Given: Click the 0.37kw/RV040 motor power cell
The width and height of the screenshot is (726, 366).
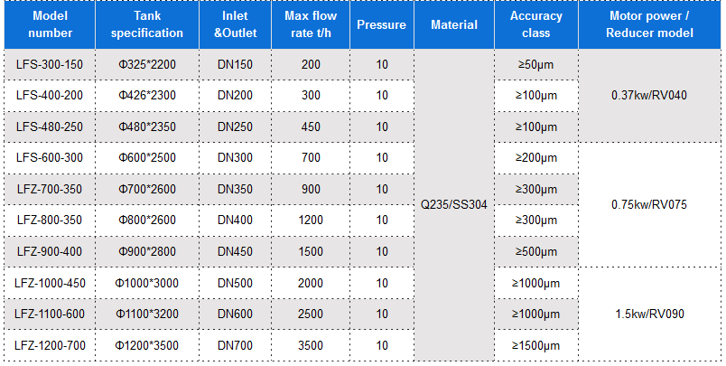Looking at the screenshot, I should [x=650, y=95].
